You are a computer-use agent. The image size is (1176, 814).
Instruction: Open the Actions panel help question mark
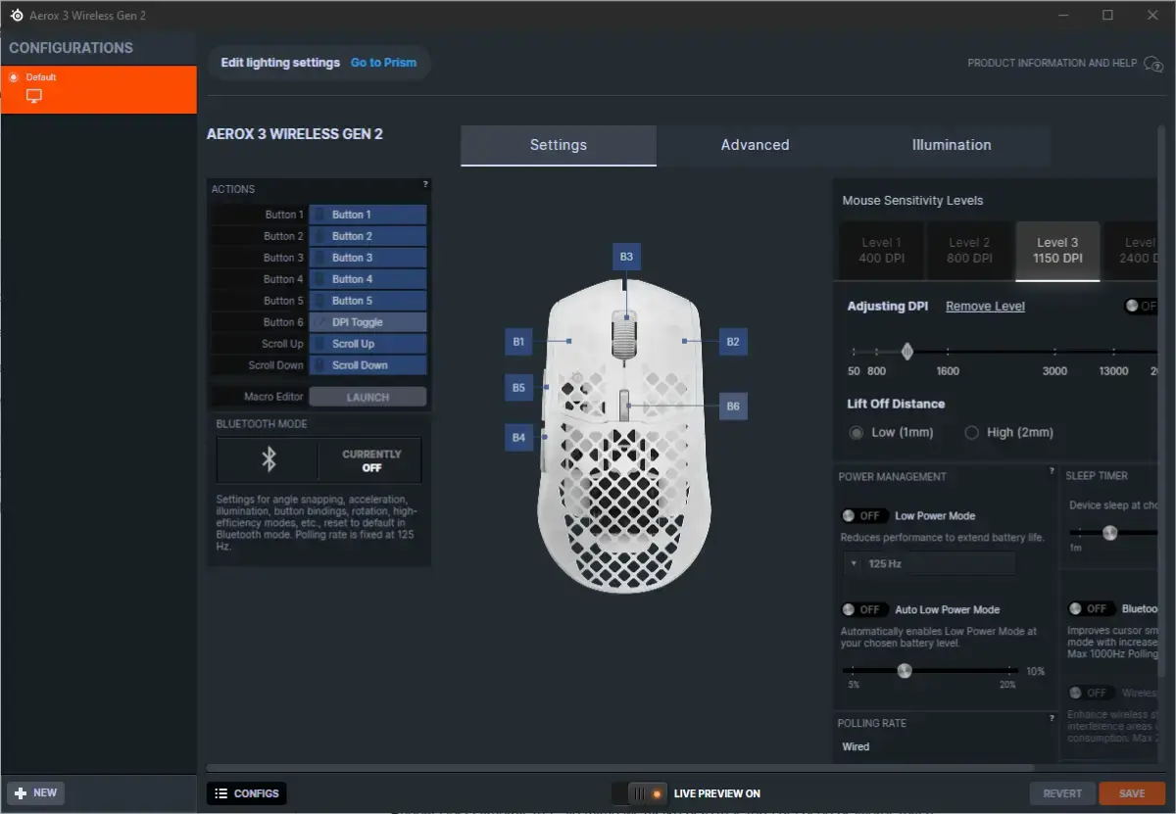[x=425, y=184]
